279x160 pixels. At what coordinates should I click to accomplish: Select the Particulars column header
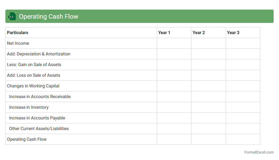[x=18, y=33]
